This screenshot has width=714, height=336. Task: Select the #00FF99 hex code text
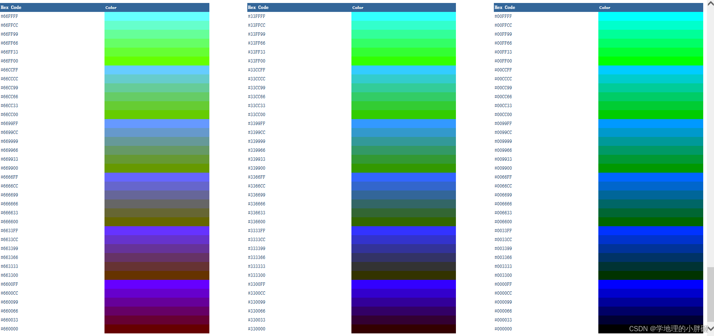click(503, 34)
